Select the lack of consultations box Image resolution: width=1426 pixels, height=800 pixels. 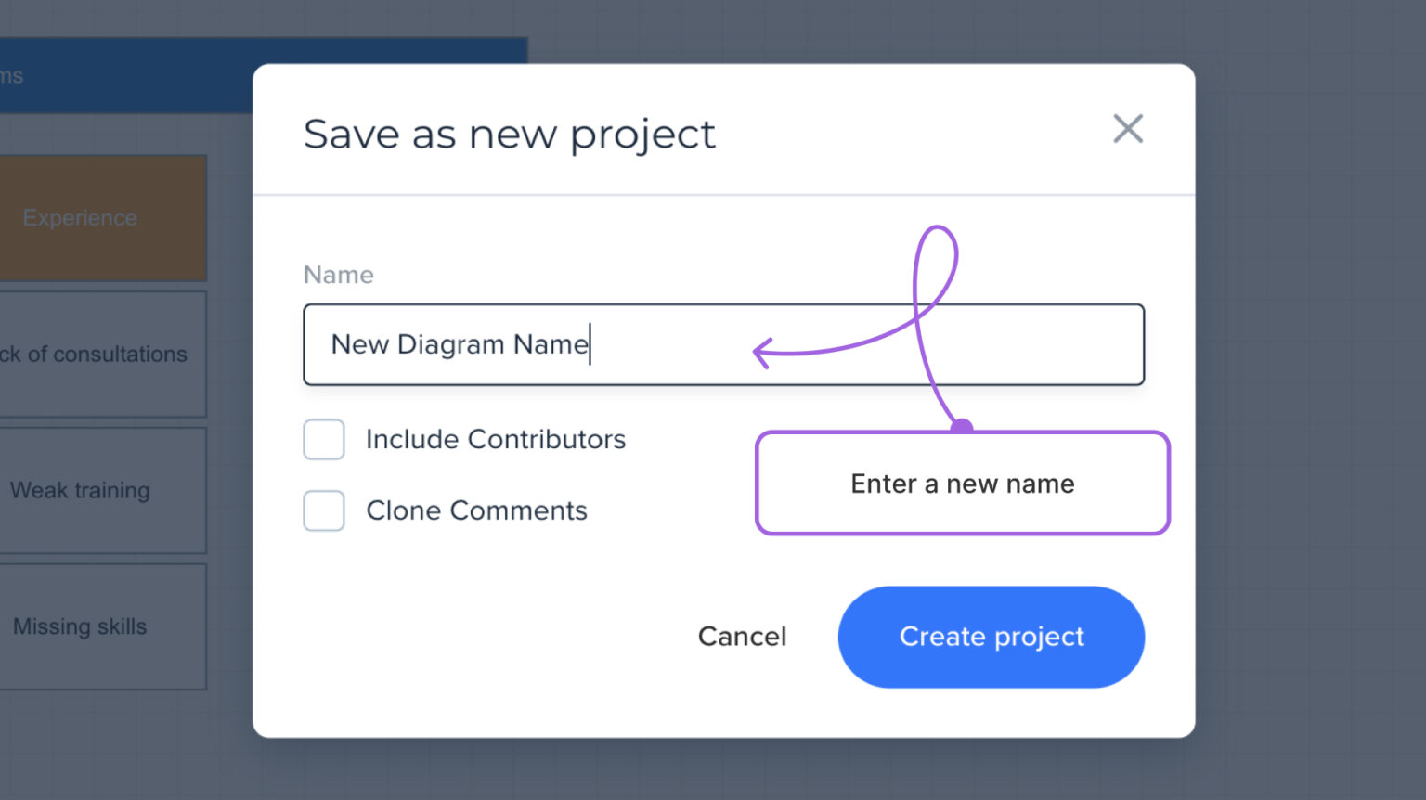[93, 354]
